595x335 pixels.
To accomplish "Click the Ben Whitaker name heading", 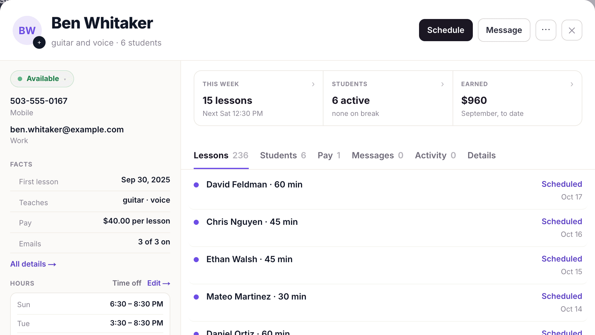I will tap(102, 23).
